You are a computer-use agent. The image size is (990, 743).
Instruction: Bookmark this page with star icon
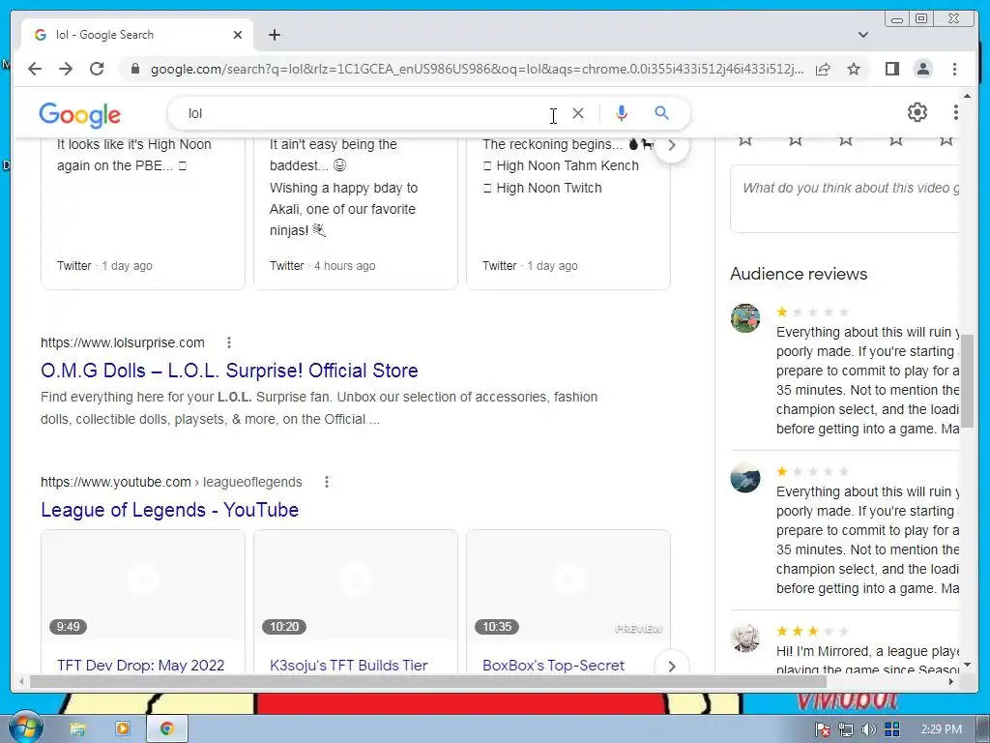(x=854, y=69)
